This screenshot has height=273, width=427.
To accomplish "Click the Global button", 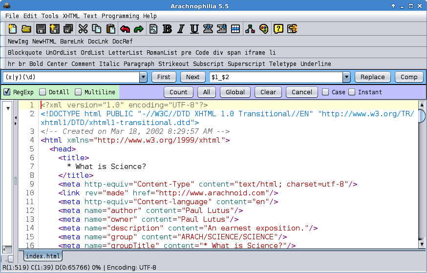I will [x=235, y=92].
